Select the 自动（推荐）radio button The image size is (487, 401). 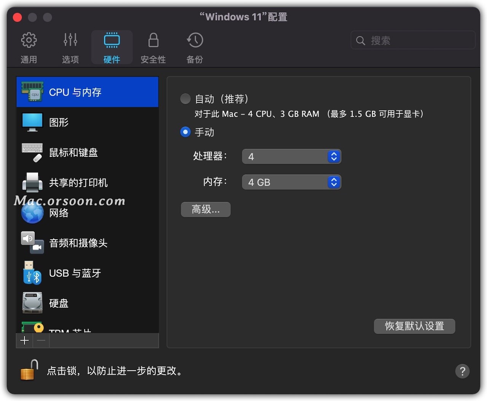185,99
